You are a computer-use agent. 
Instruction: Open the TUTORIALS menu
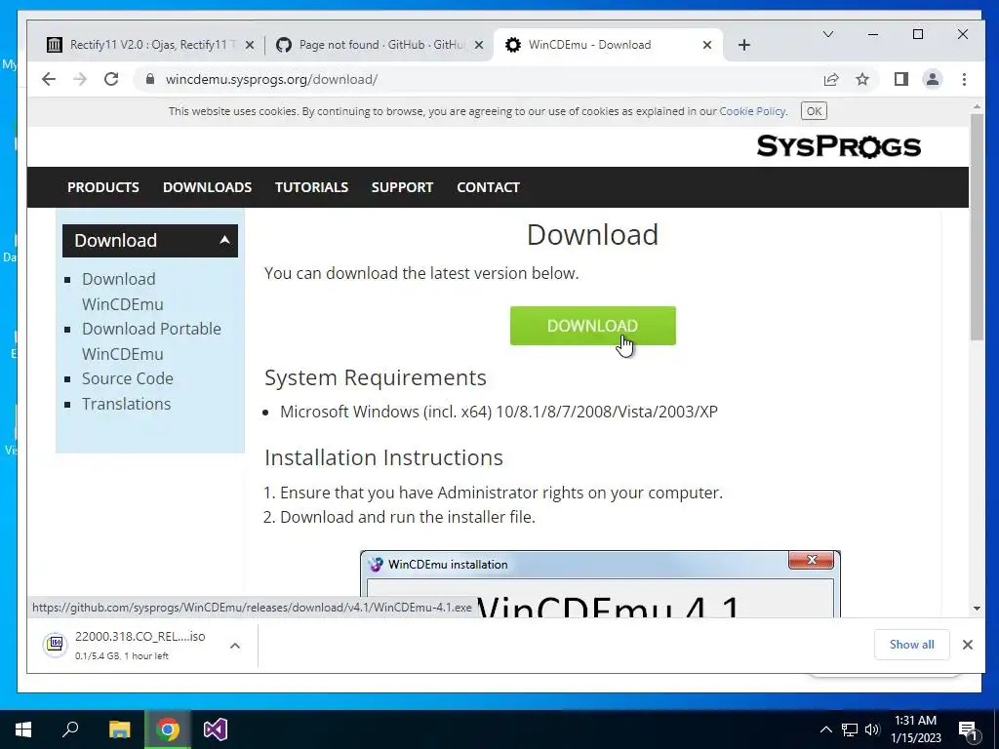click(311, 187)
